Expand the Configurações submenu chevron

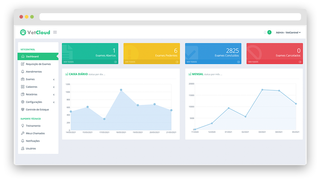[x=54, y=102]
